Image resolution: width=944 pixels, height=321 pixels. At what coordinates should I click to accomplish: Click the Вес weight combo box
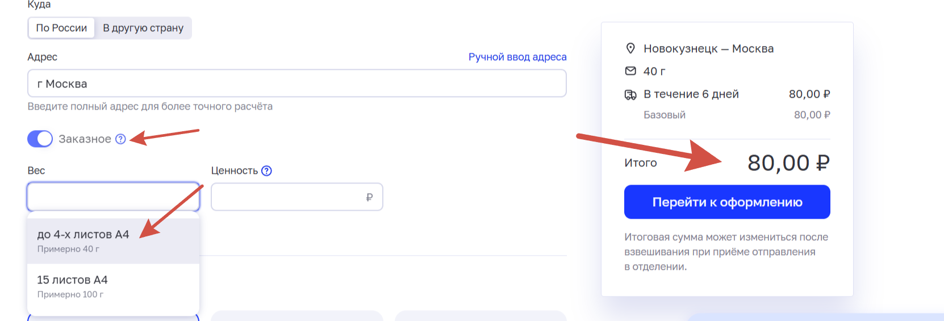tap(113, 197)
